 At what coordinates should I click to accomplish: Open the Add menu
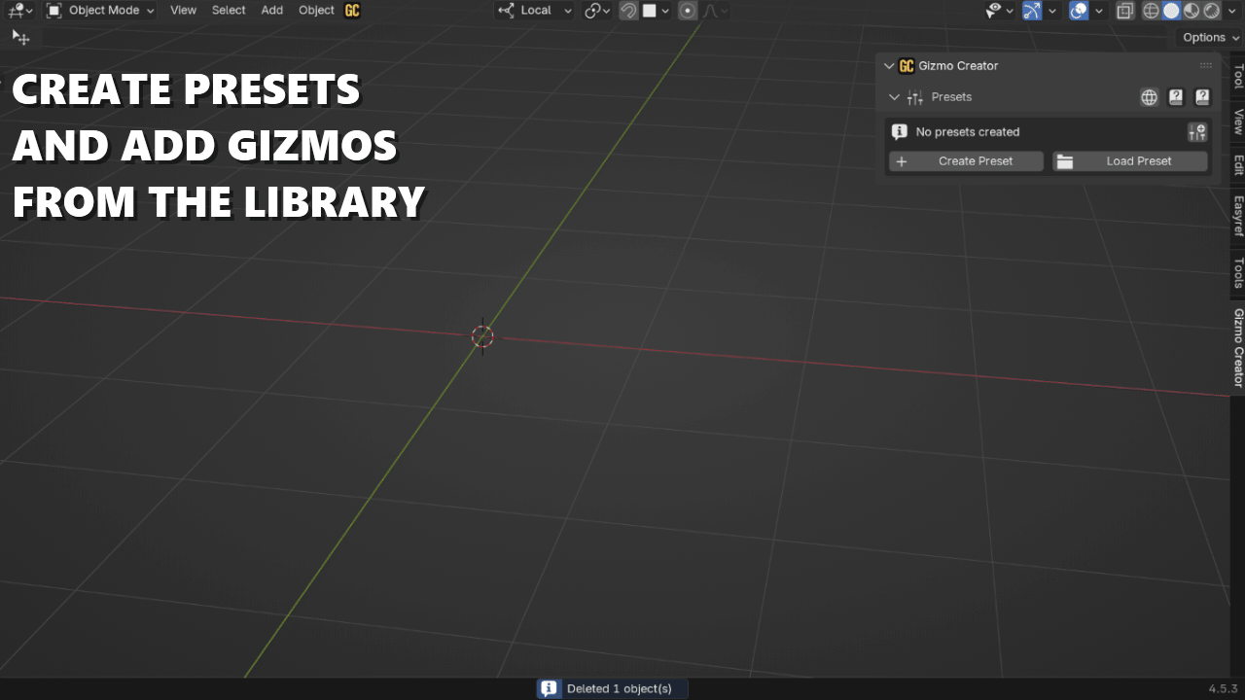[272, 11]
